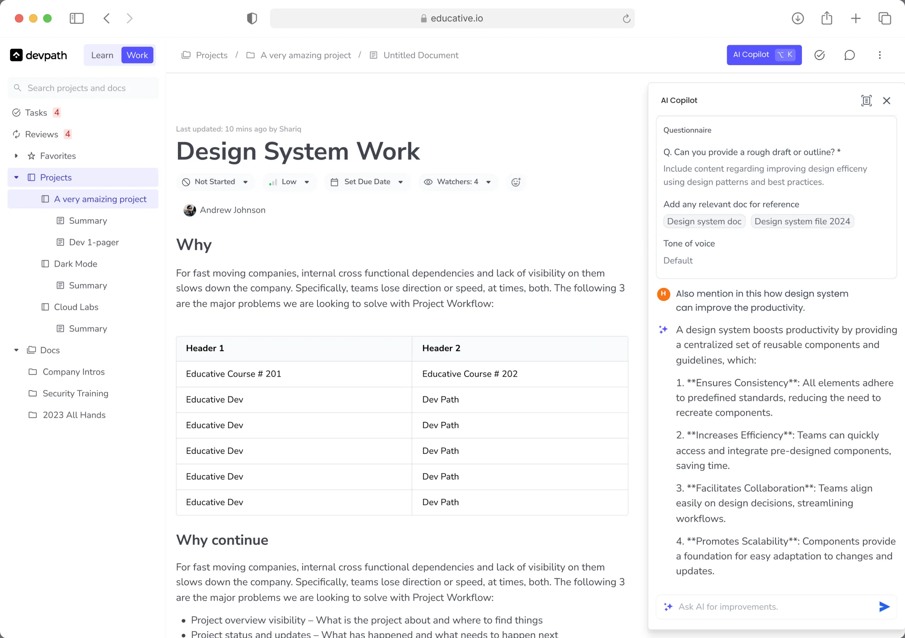Expand the AI Copilot panel
The image size is (905, 638).
(866, 101)
